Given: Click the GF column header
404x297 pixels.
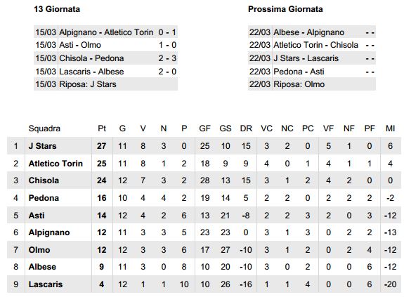Looking at the screenshot, I should (205, 128).
